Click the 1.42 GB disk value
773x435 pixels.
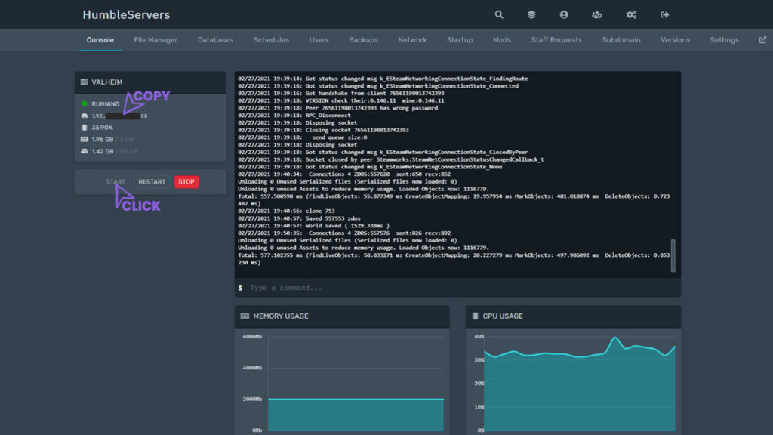pos(103,151)
